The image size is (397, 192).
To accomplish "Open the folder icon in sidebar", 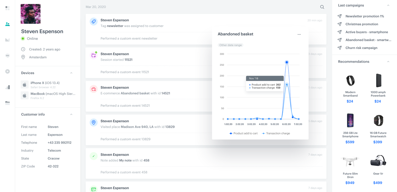I will click(x=7, y=103).
